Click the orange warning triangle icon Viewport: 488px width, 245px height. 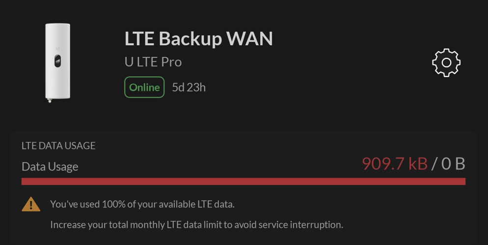pos(31,204)
